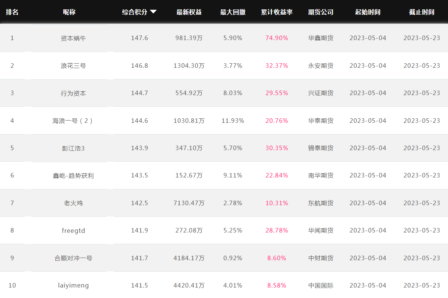
Task: Select drawdown value 0.92%
Action: [x=233, y=258]
